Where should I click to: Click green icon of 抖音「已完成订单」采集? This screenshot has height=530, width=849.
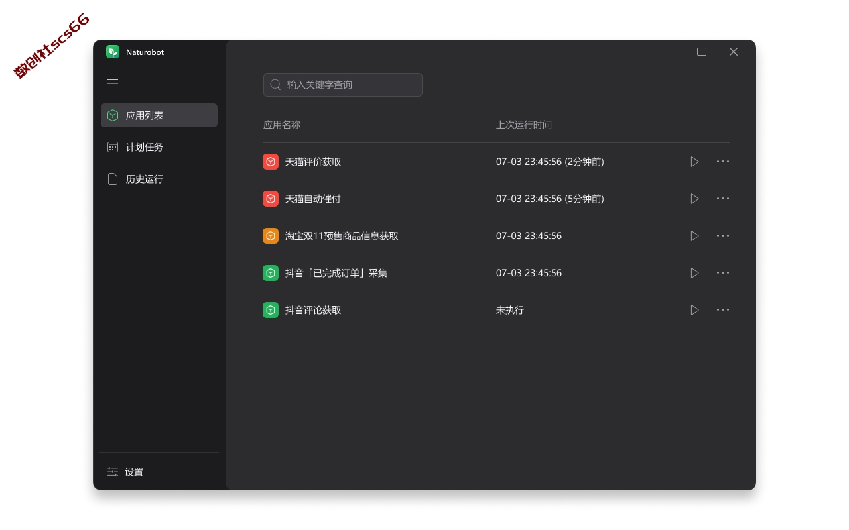pos(271,273)
